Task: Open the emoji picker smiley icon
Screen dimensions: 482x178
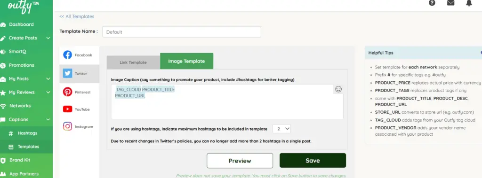Action: 338,89
